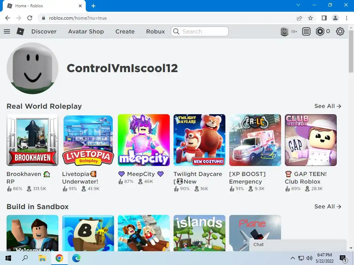Viewport: 354px width, 265px height.
Task: Open MeepCity game thumbnail
Action: click(x=144, y=140)
